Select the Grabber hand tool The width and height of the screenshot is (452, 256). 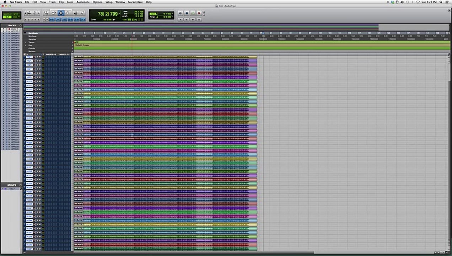tap(68, 13)
